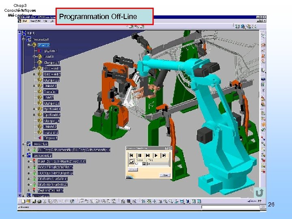Expand the Gas weld.2 node
The width and height of the screenshot is (292, 219).
(x=34, y=74)
